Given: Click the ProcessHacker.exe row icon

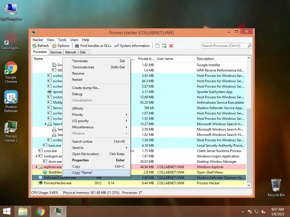Looking at the screenshot, I should (x=40, y=183).
